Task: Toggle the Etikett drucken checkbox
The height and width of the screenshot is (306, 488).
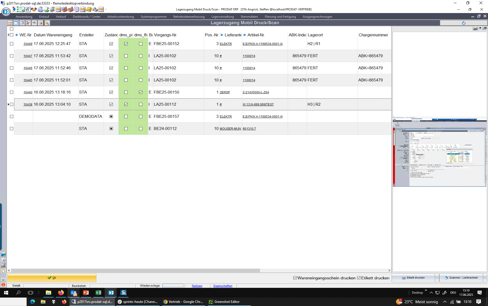Action: 359,278
